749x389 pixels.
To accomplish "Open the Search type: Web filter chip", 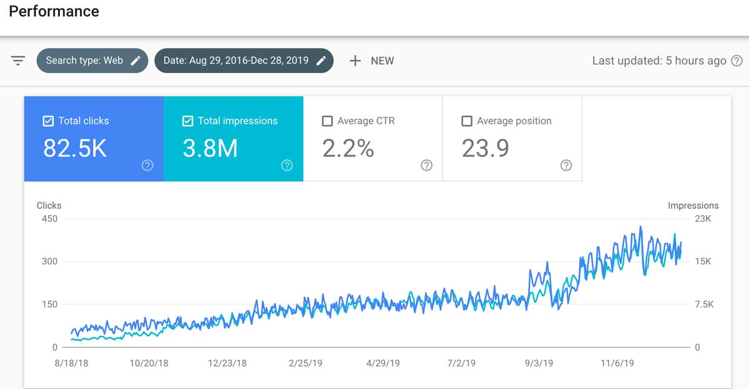I will point(84,60).
